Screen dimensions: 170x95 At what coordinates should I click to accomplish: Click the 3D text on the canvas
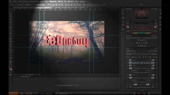click(67, 41)
